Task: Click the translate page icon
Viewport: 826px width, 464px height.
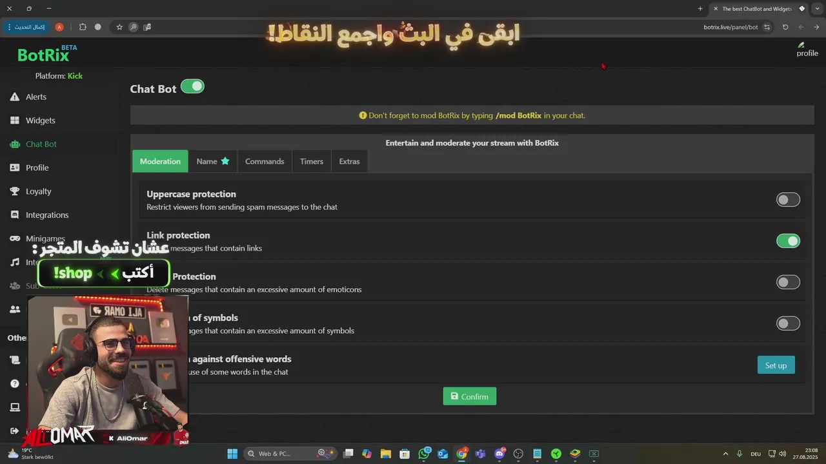Action: coord(148,27)
